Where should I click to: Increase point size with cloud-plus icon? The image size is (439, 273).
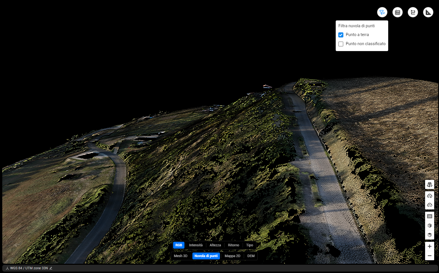tap(429, 196)
